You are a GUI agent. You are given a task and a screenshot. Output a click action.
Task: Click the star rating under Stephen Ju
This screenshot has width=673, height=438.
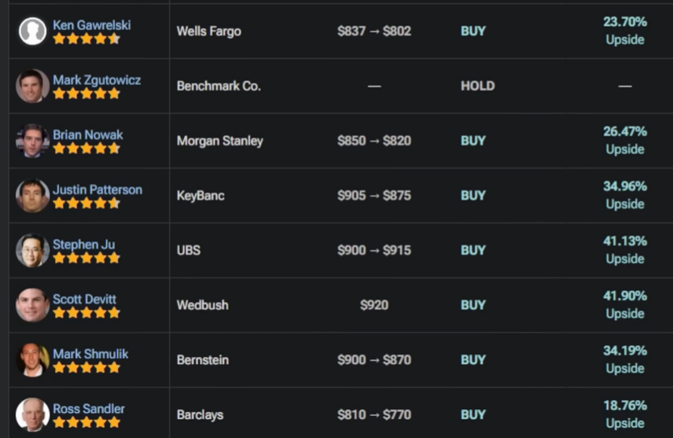(x=86, y=258)
